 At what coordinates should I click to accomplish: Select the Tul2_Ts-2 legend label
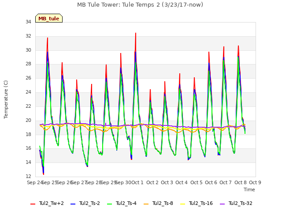(89, 203)
